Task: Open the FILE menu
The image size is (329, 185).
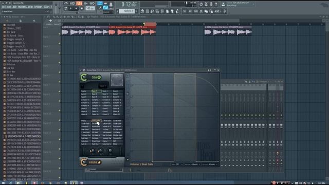Action: (4, 7)
